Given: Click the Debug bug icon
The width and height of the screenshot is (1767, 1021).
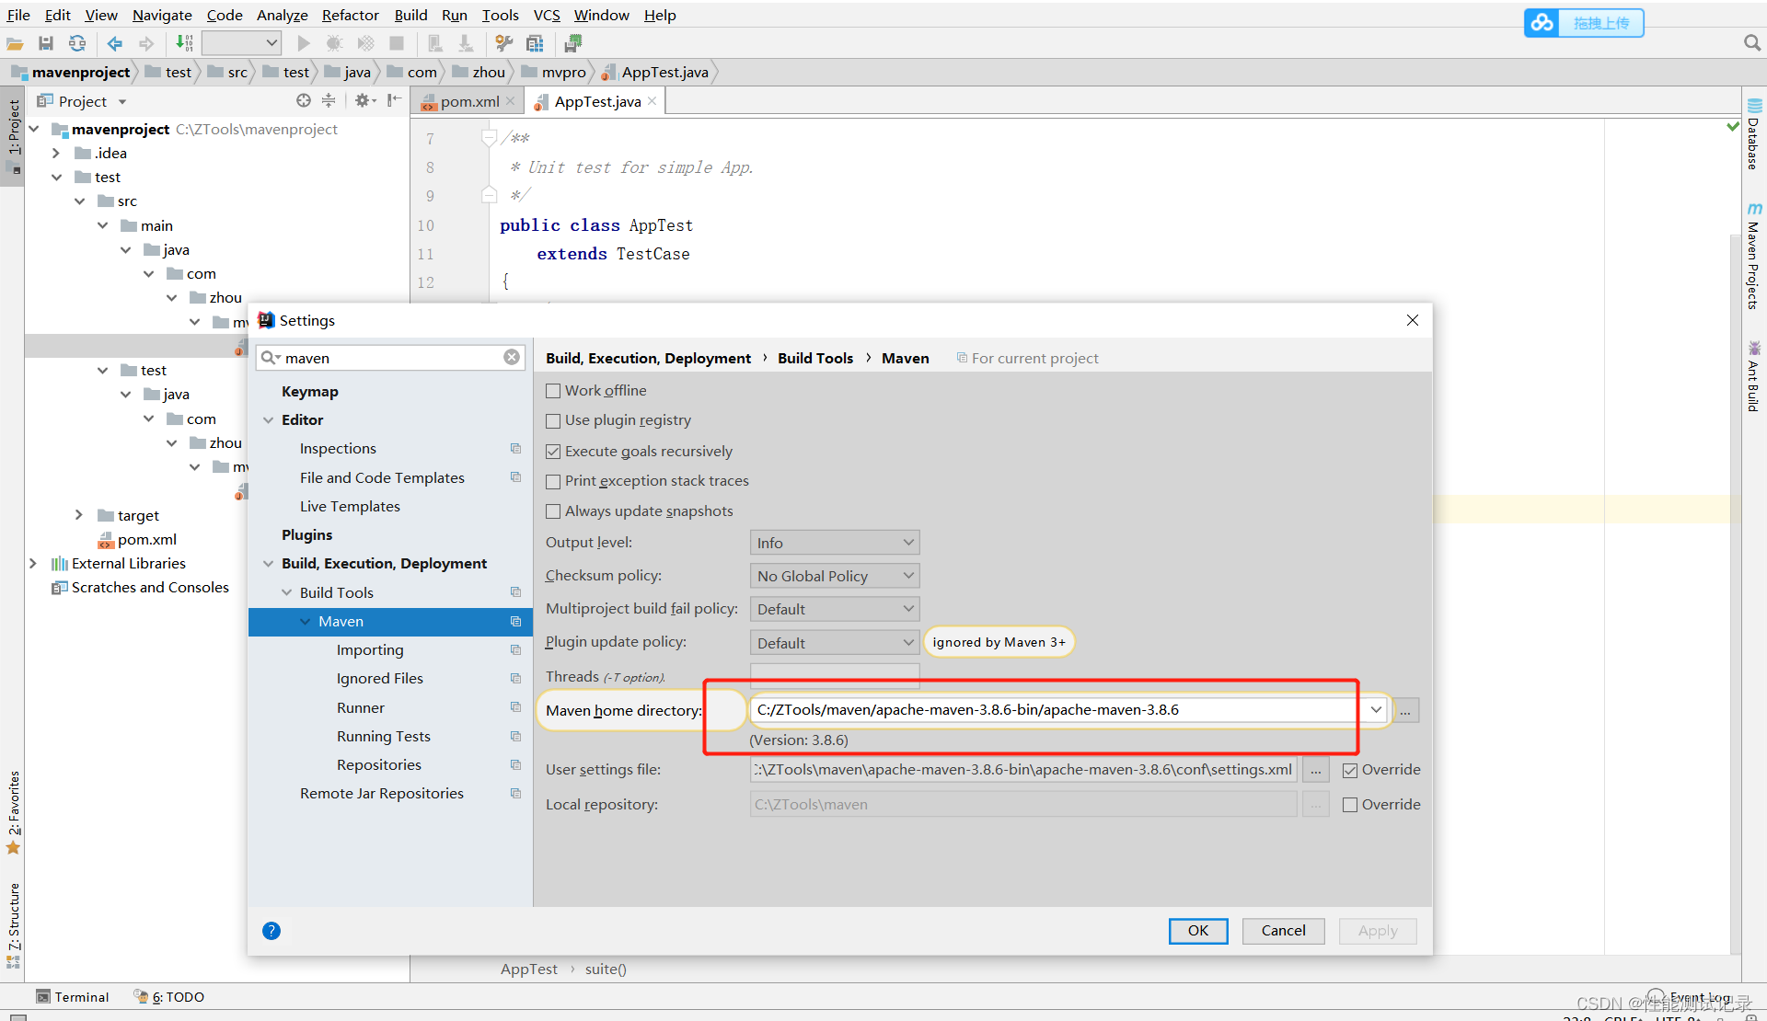Looking at the screenshot, I should click(x=334, y=43).
